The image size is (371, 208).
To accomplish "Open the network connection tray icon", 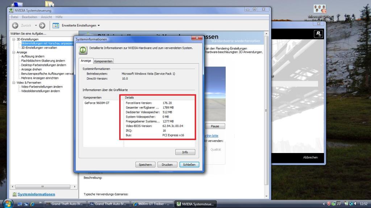I will click(x=351, y=204).
